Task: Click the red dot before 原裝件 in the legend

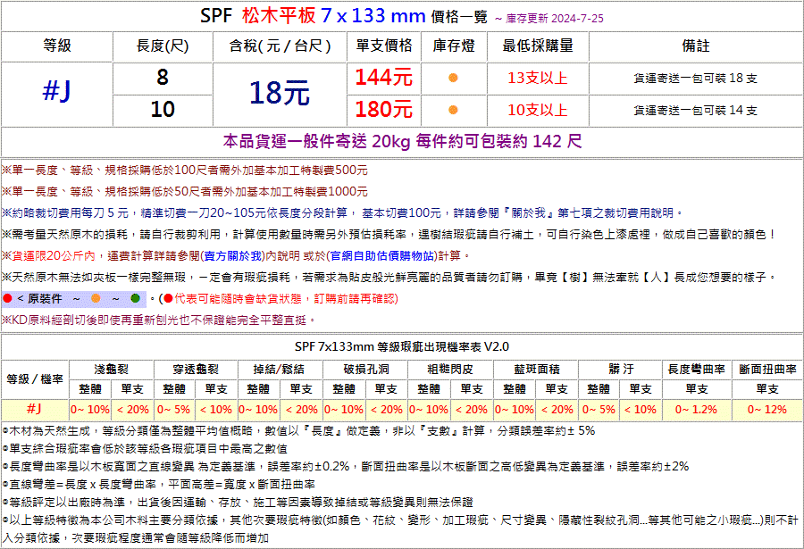Action: pyautogui.click(x=7, y=298)
